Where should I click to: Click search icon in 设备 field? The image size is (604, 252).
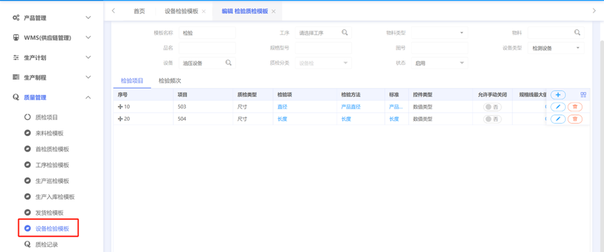point(228,63)
